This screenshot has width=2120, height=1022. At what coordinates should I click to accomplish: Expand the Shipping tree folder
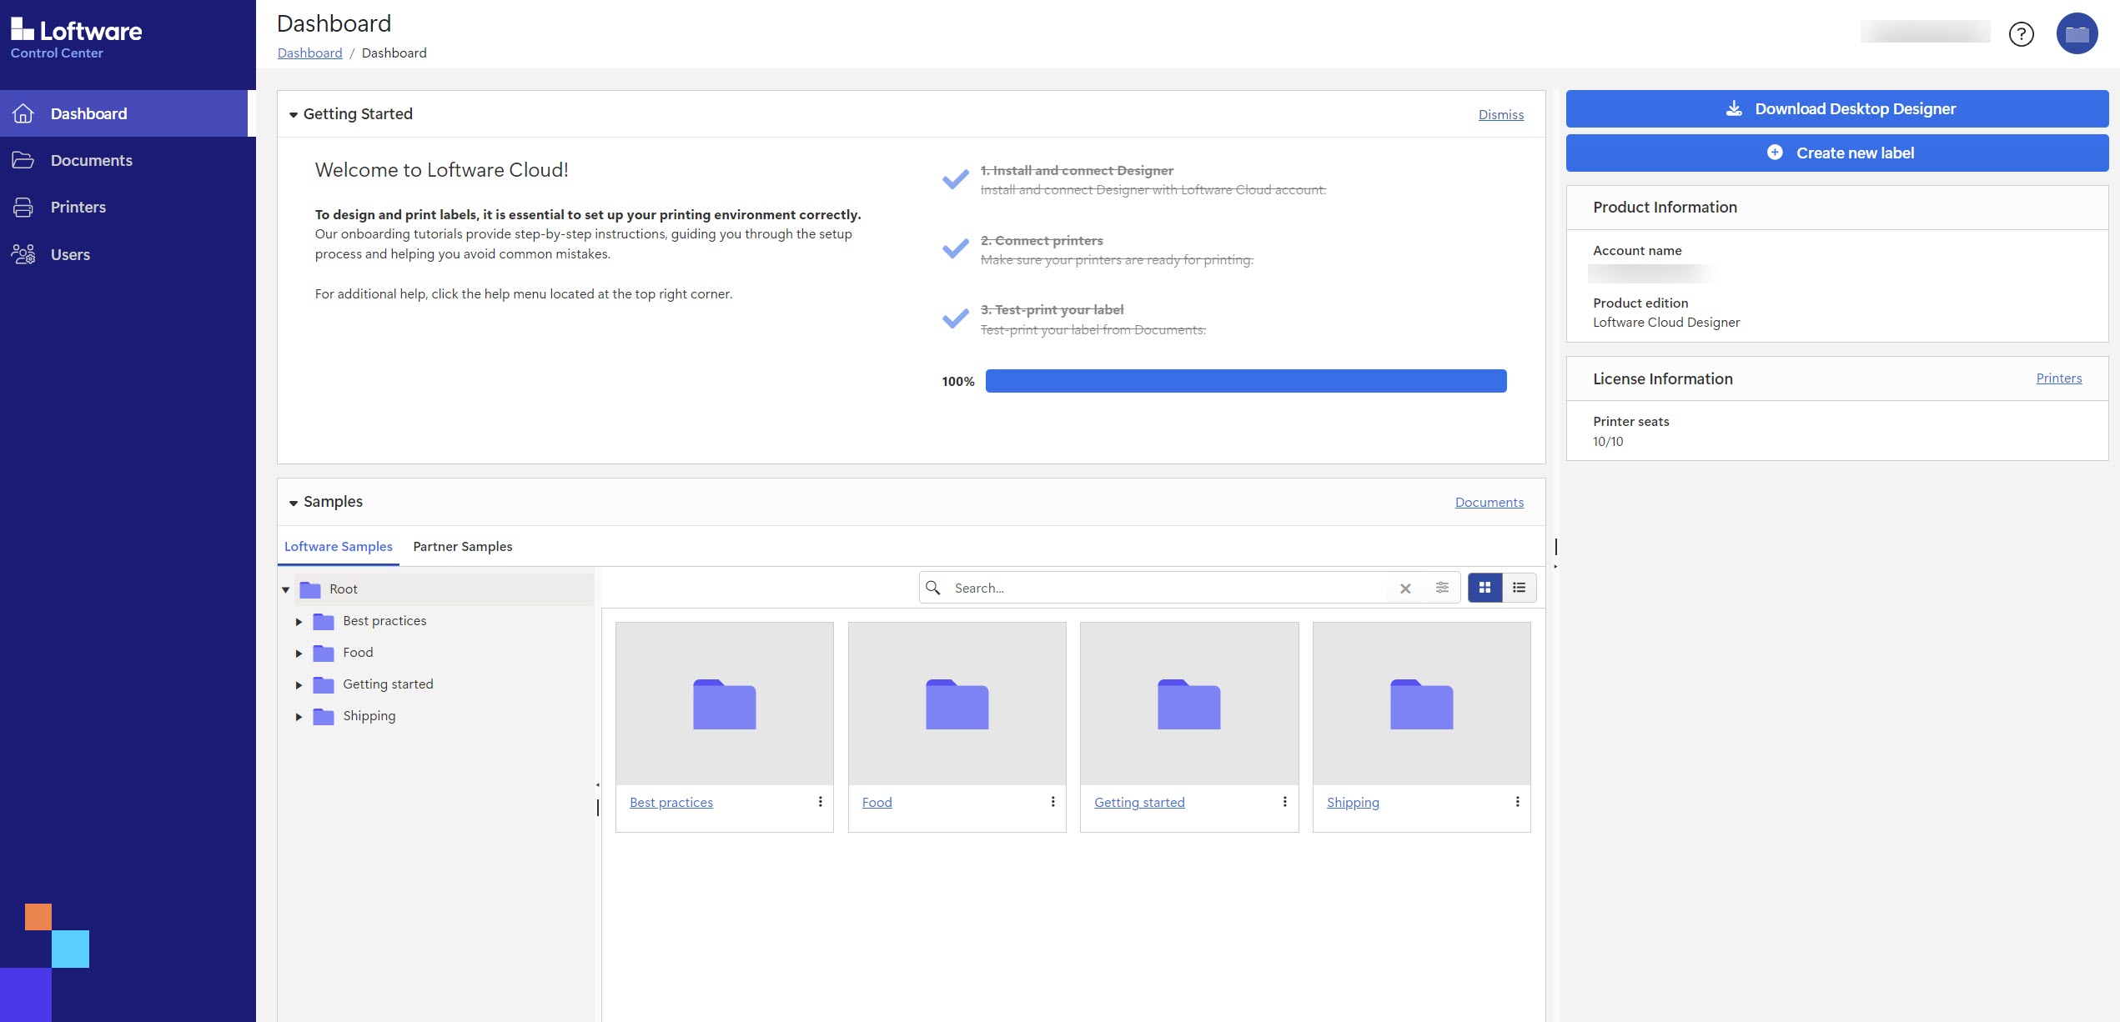pyautogui.click(x=299, y=717)
